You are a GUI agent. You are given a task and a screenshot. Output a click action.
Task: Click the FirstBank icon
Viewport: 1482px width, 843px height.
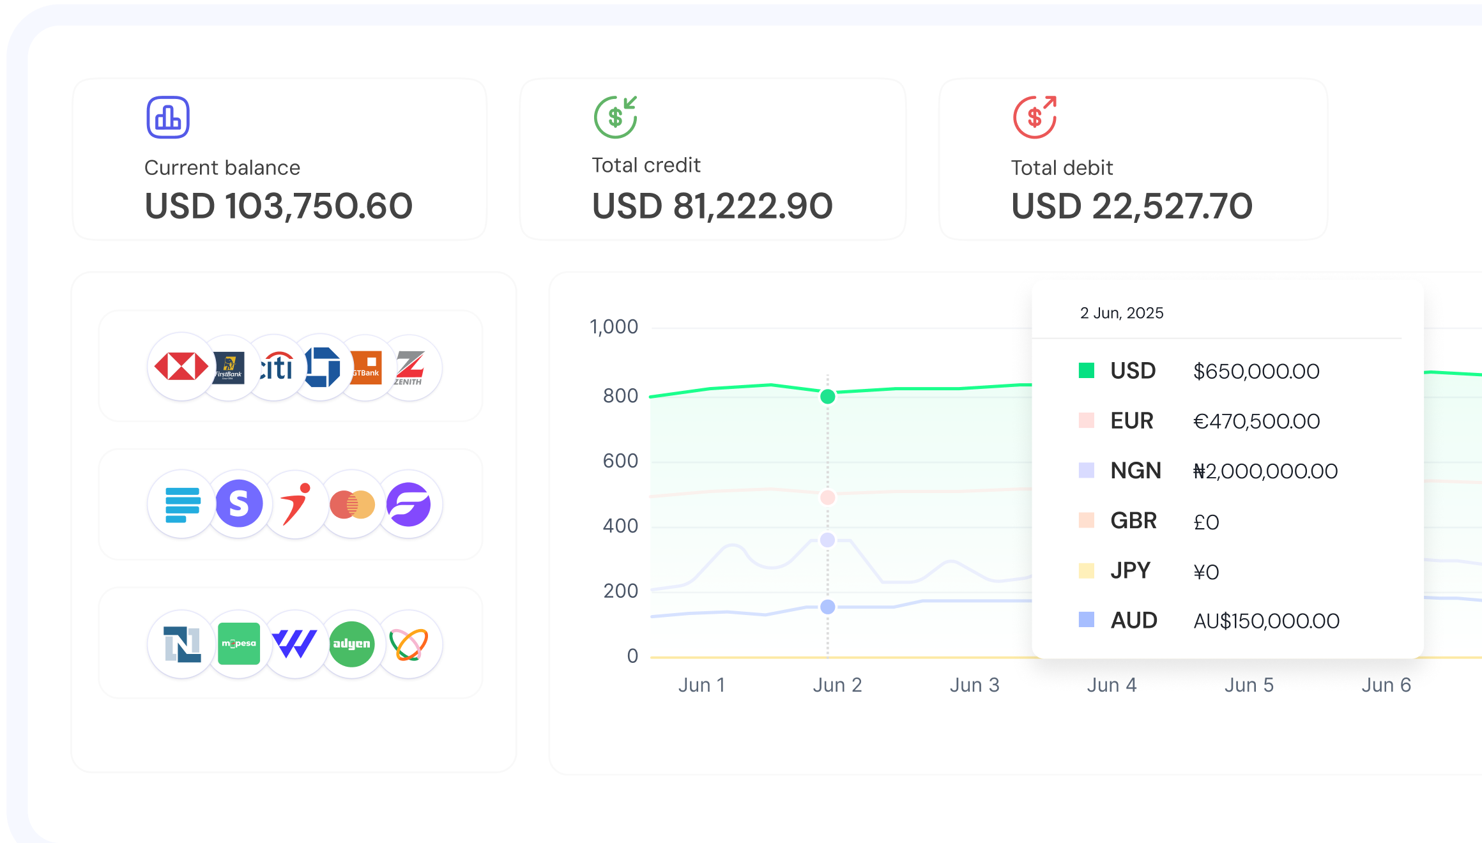click(229, 367)
